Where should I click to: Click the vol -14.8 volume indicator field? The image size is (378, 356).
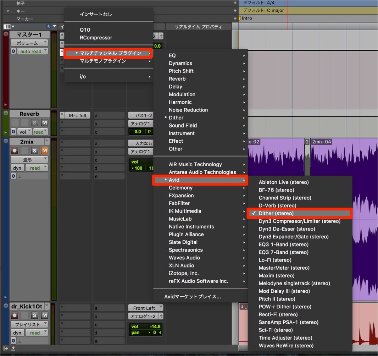point(146,327)
